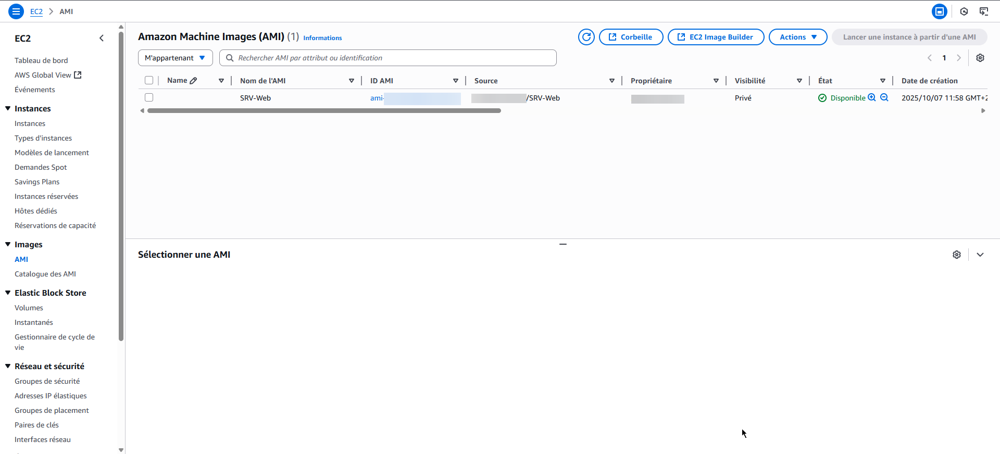Sort by the Name column arrow
This screenshot has height=454, width=1000.
[221, 81]
